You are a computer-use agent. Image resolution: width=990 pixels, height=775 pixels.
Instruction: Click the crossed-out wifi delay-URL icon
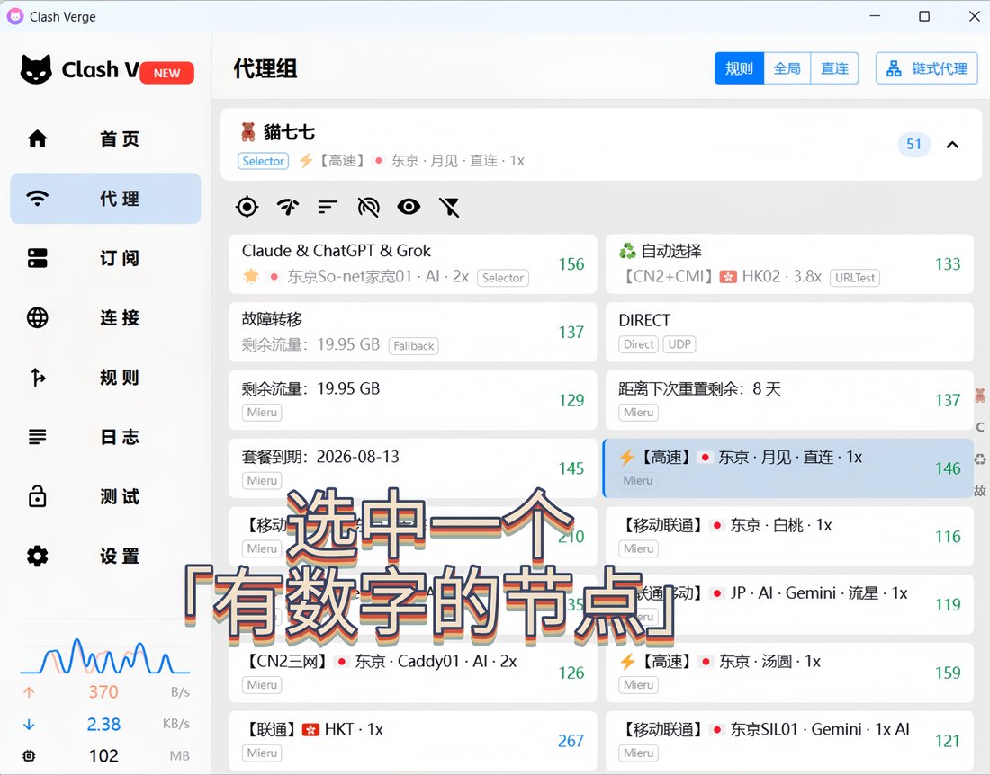pyautogui.click(x=368, y=206)
